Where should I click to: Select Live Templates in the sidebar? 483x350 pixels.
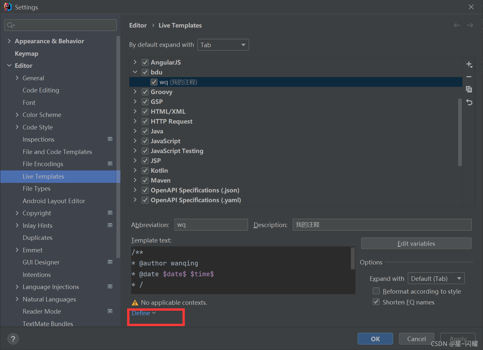pos(60,176)
